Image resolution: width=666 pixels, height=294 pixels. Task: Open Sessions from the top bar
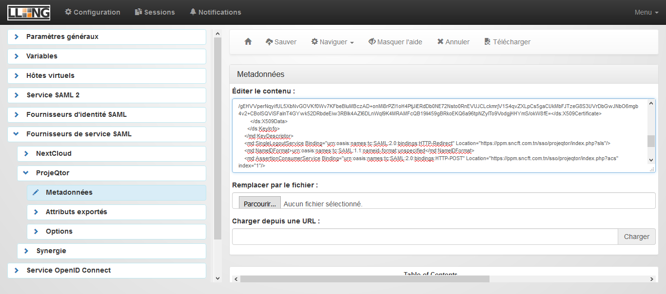click(155, 12)
